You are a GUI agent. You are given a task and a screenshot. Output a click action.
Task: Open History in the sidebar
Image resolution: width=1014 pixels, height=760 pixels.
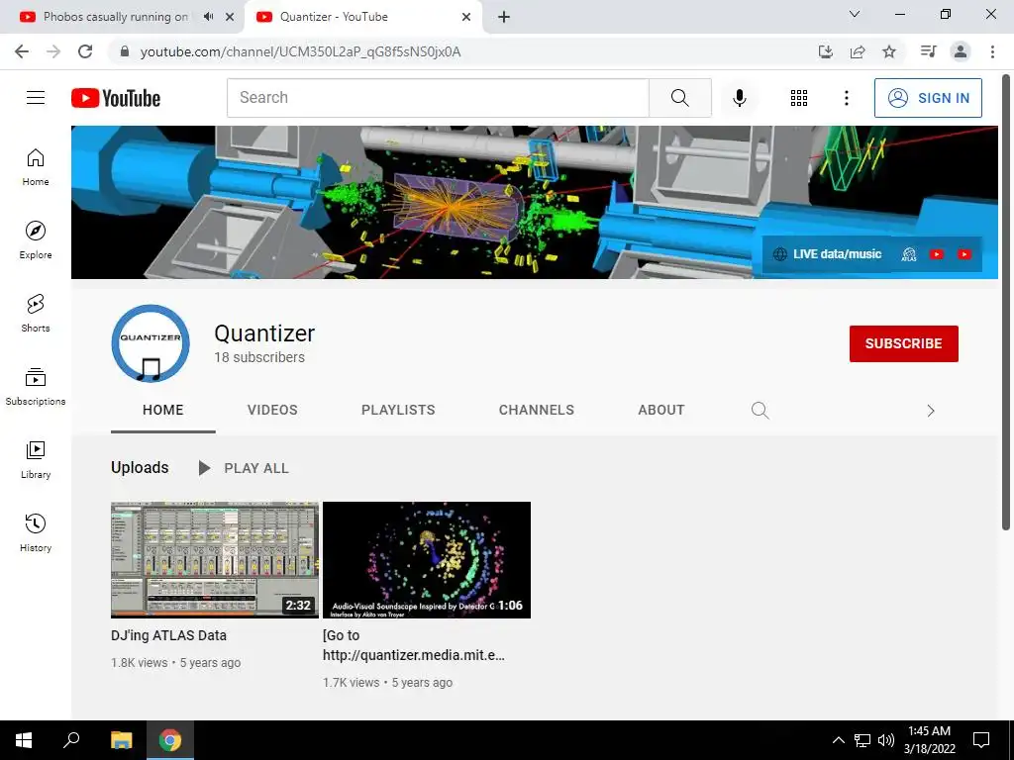[x=36, y=533]
